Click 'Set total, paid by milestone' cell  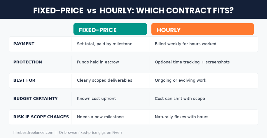coord(105,44)
